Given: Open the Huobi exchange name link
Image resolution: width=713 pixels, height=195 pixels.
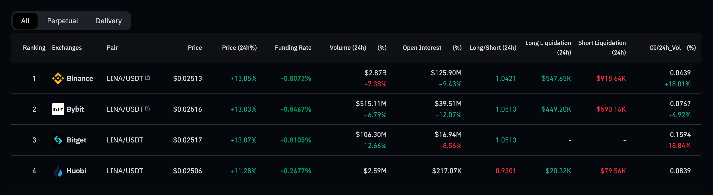Looking at the screenshot, I should [76, 171].
